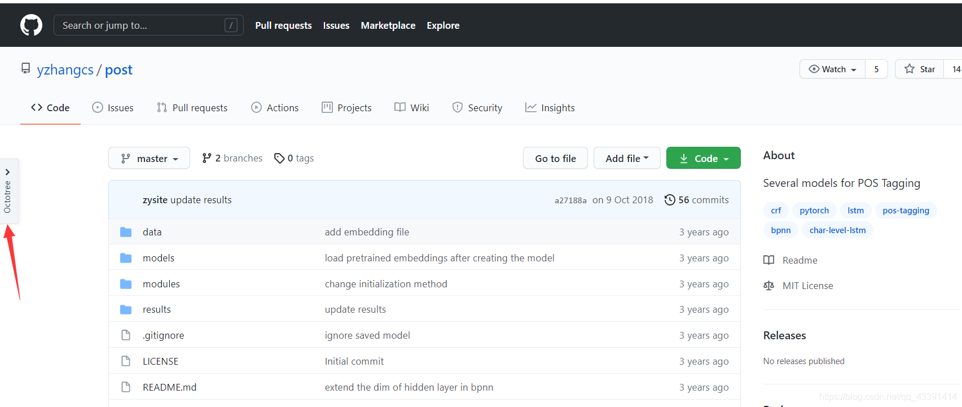Open the Pull requests repository tab
Image resolution: width=962 pixels, height=407 pixels.
(192, 108)
